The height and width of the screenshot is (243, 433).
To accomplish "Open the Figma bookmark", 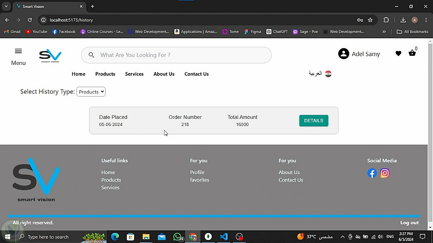I will (x=253, y=32).
